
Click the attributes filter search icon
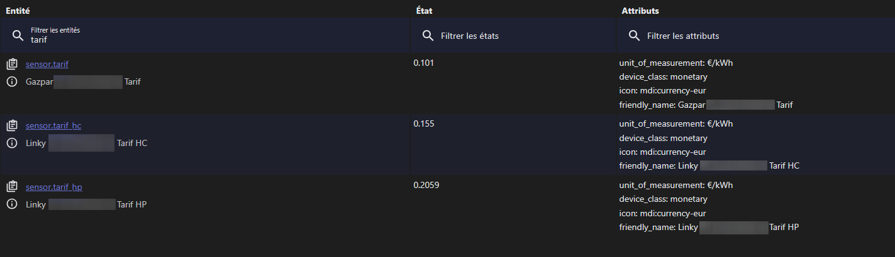(x=634, y=36)
